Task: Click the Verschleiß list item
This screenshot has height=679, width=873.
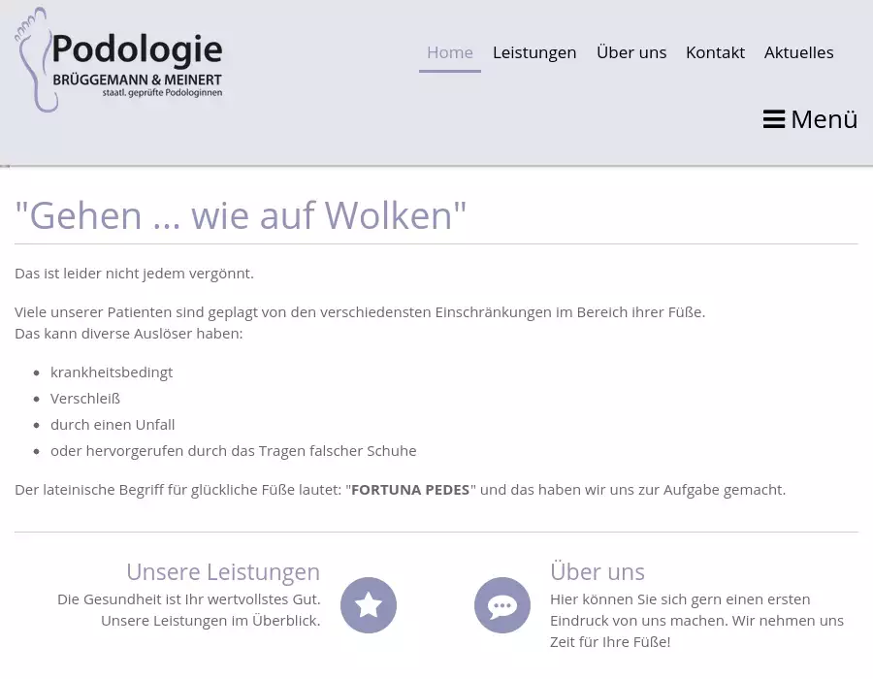Action: coord(85,399)
